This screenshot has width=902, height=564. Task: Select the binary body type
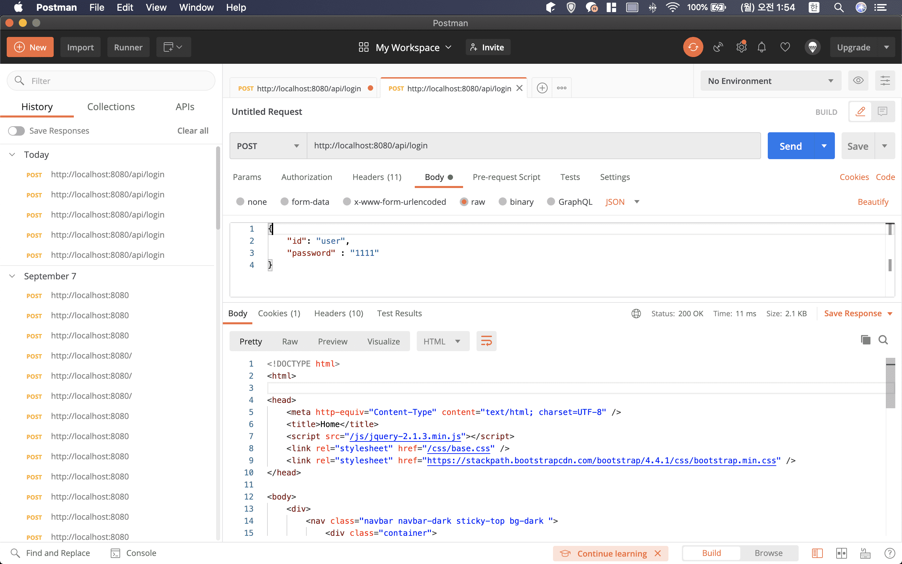502,201
